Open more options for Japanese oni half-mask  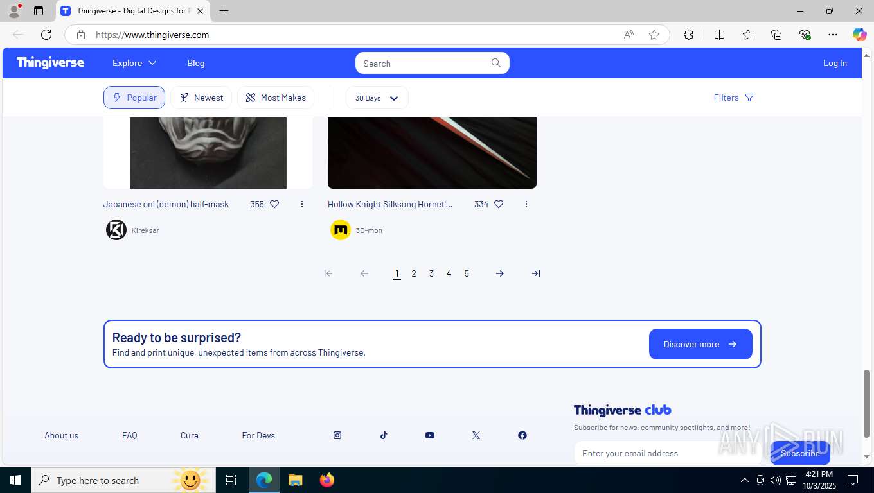(x=302, y=204)
